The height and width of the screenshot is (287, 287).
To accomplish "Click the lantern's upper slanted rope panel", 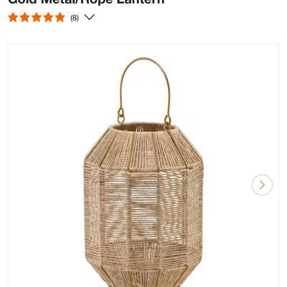I will pos(144,149).
